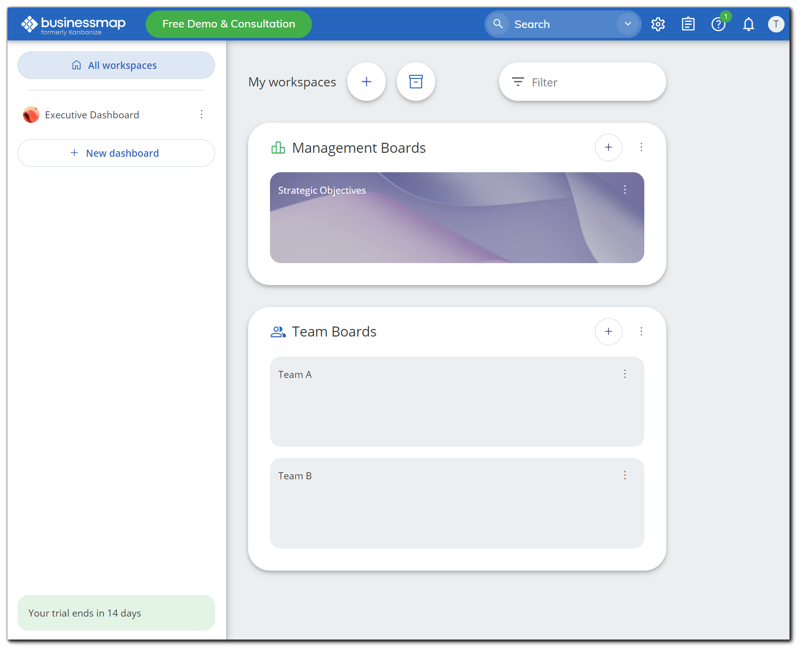Open Team A board three-dot menu

click(625, 374)
